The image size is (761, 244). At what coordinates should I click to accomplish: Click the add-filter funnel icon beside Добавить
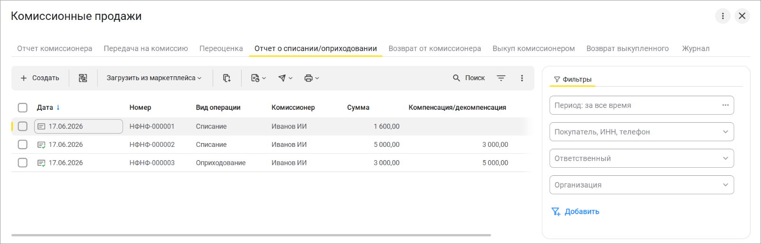click(x=556, y=212)
